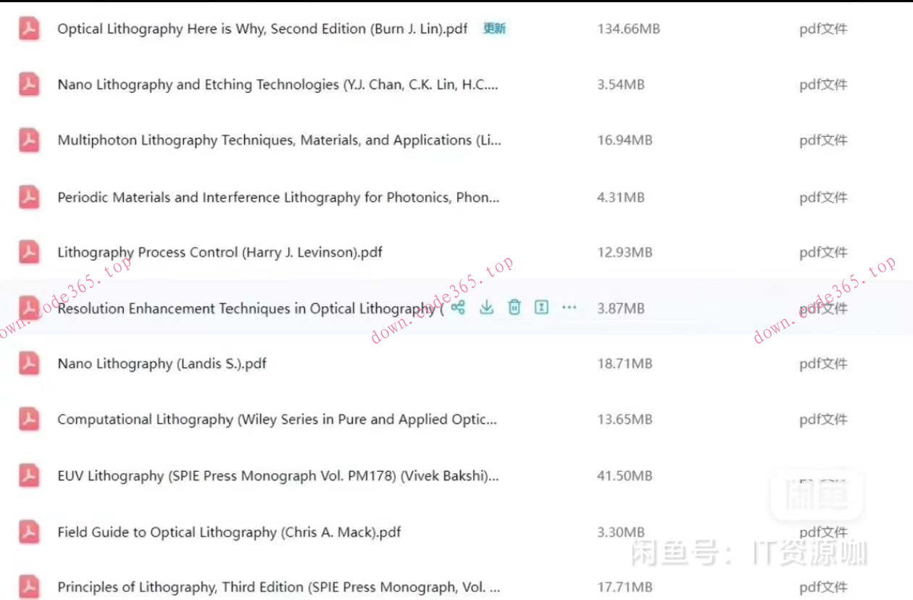Open Multiphoton Lithography Techniques PDF

tap(279, 141)
